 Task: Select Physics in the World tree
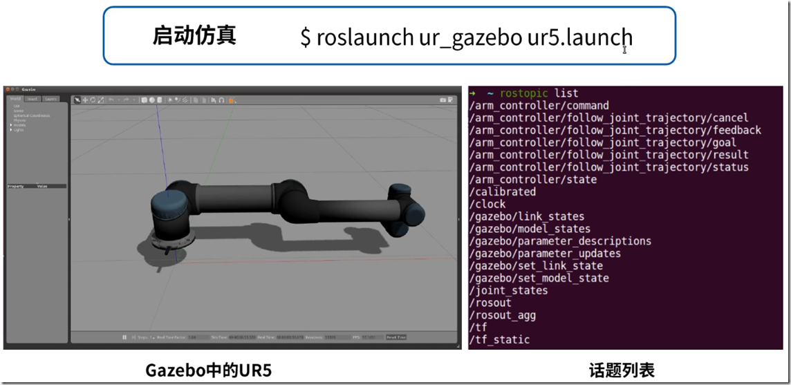[19, 120]
